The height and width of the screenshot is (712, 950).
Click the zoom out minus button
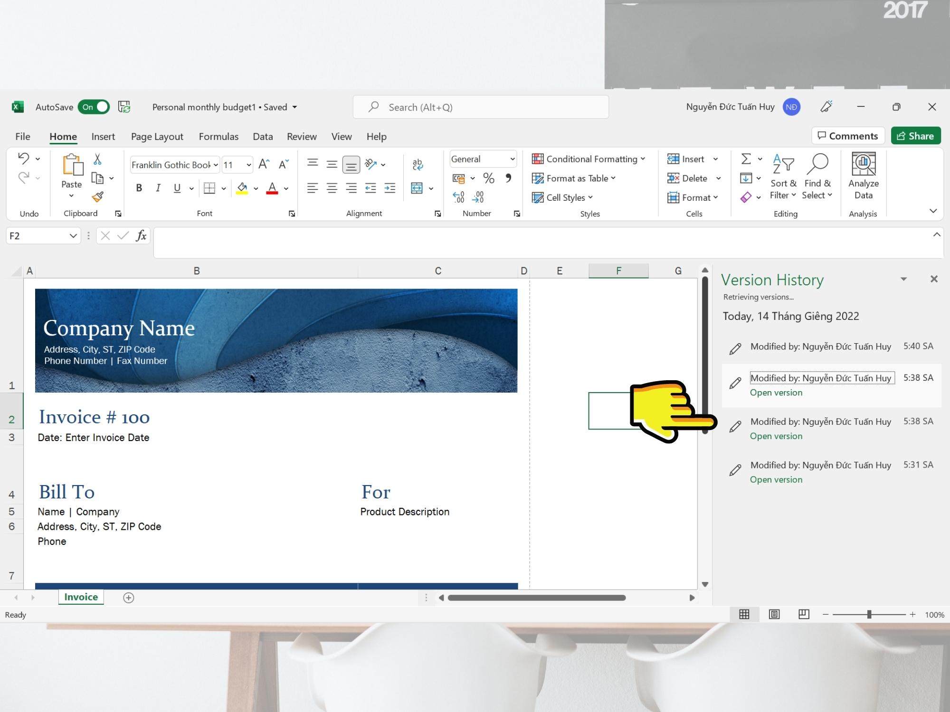coord(826,615)
